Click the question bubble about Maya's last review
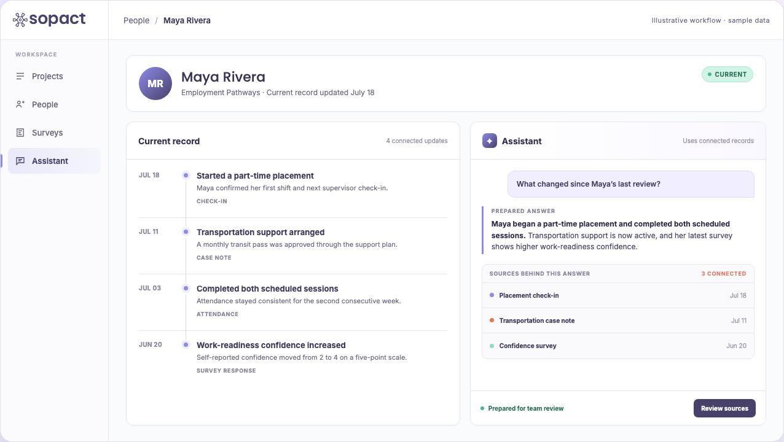The width and height of the screenshot is (784, 442). [630, 184]
